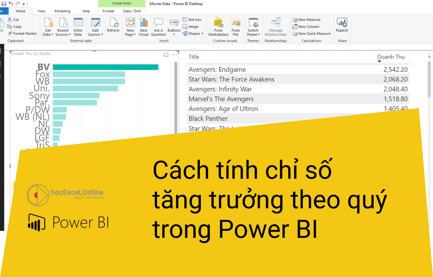This screenshot has width=433, height=277.
Task: Expand the Edit Queries dropdown
Action: 96,27
